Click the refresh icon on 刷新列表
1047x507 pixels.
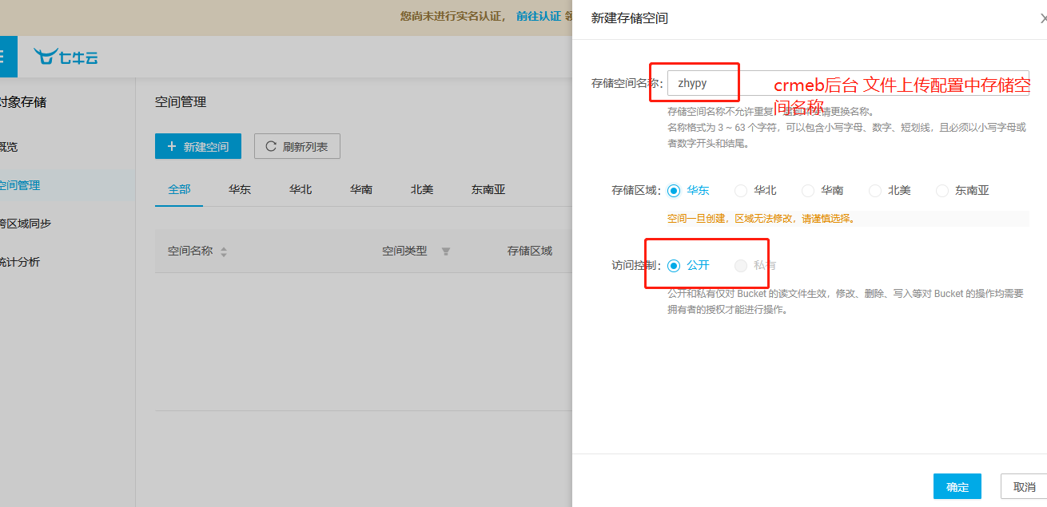271,147
